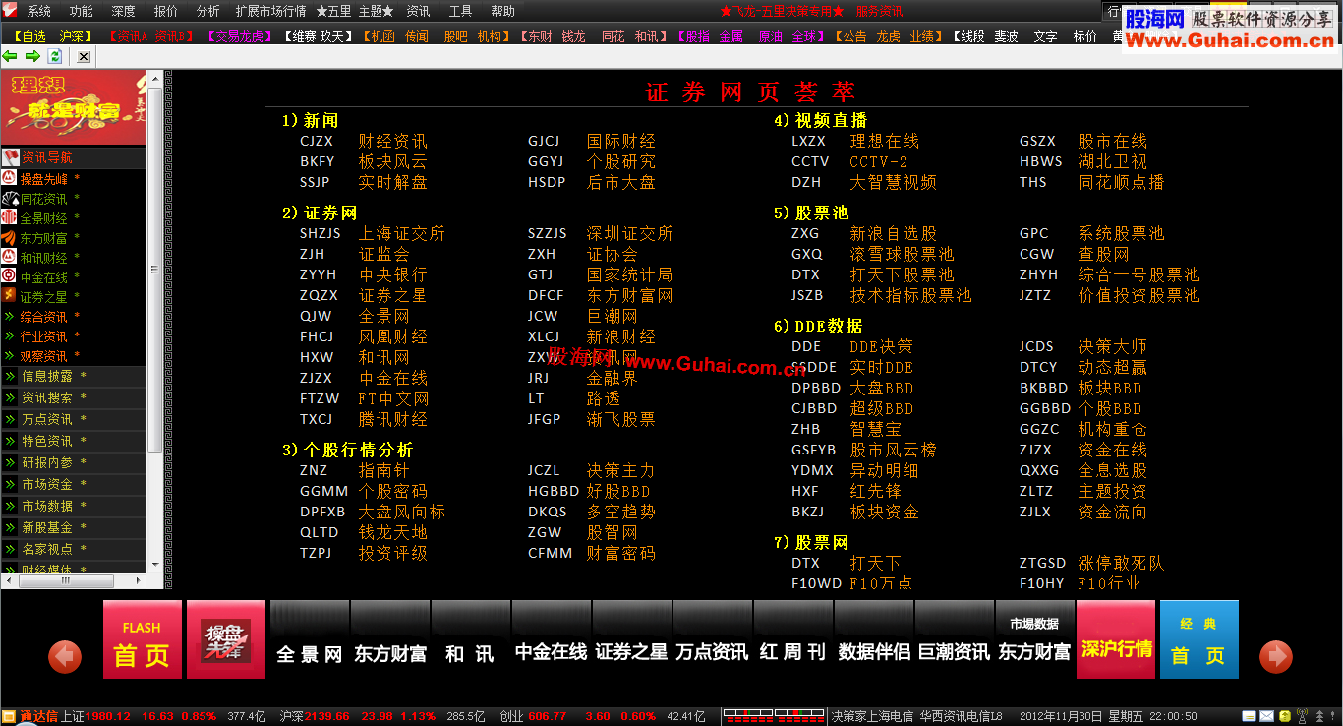
Task: Open the 腾讯财经 link
Action: (x=392, y=419)
